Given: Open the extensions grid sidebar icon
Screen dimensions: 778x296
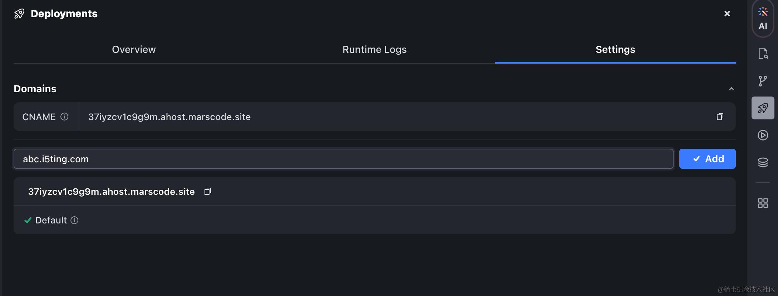Looking at the screenshot, I should 763,203.
